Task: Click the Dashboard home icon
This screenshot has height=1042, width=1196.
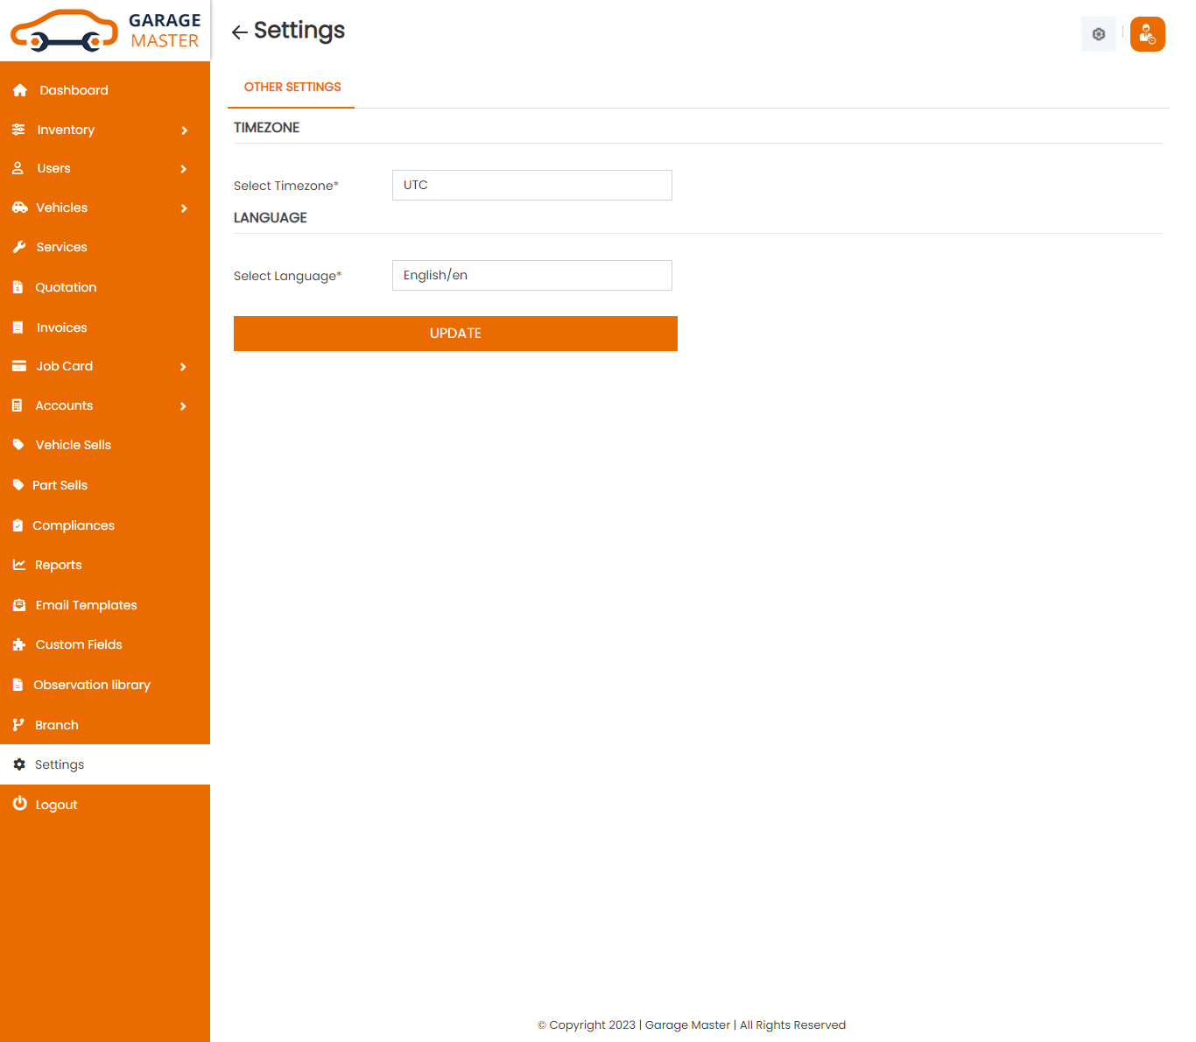Action: pos(20,90)
